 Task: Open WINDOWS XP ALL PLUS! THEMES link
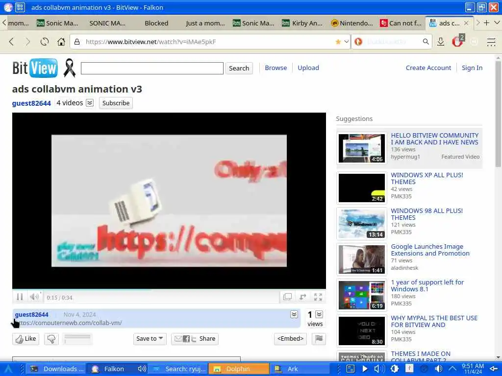click(x=427, y=178)
